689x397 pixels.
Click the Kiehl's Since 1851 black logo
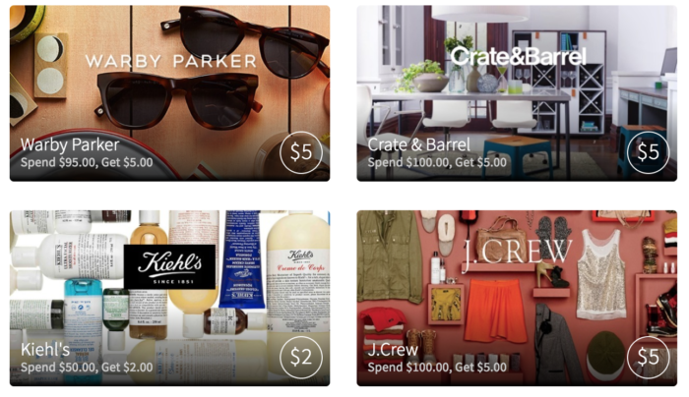click(169, 266)
